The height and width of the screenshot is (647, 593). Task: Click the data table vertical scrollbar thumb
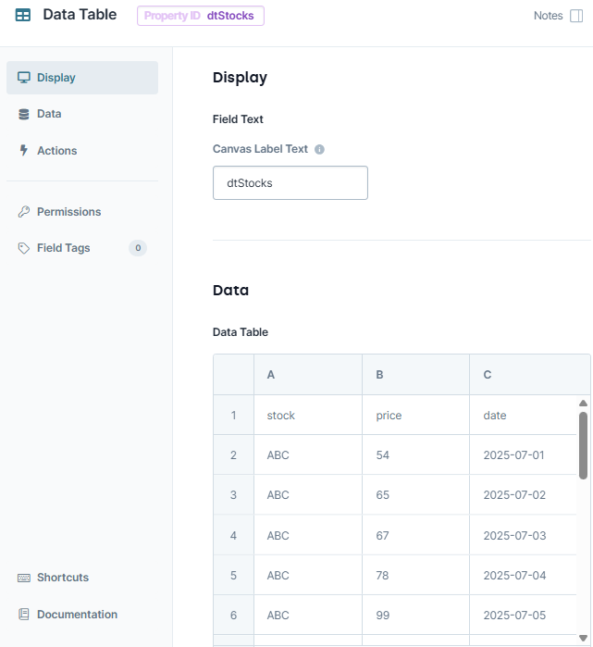point(583,444)
